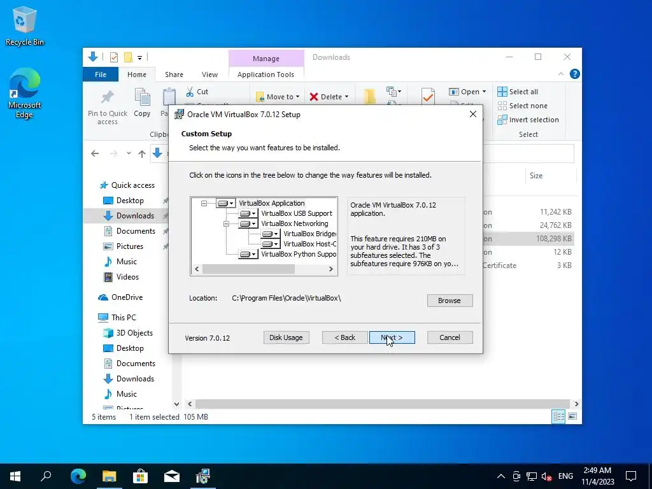Open OneDrive in navigation pane

120,297
